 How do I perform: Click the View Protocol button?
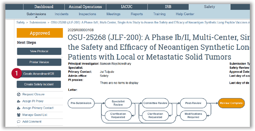click(x=39, y=51)
